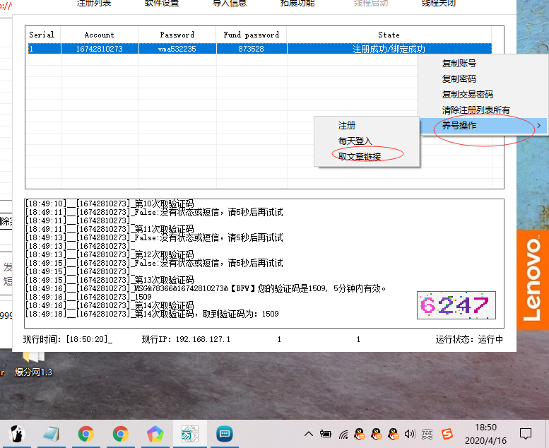Viewport: 549px width, 448px height.
Task: Choose 每天登入 from the submenu
Action: click(355, 141)
